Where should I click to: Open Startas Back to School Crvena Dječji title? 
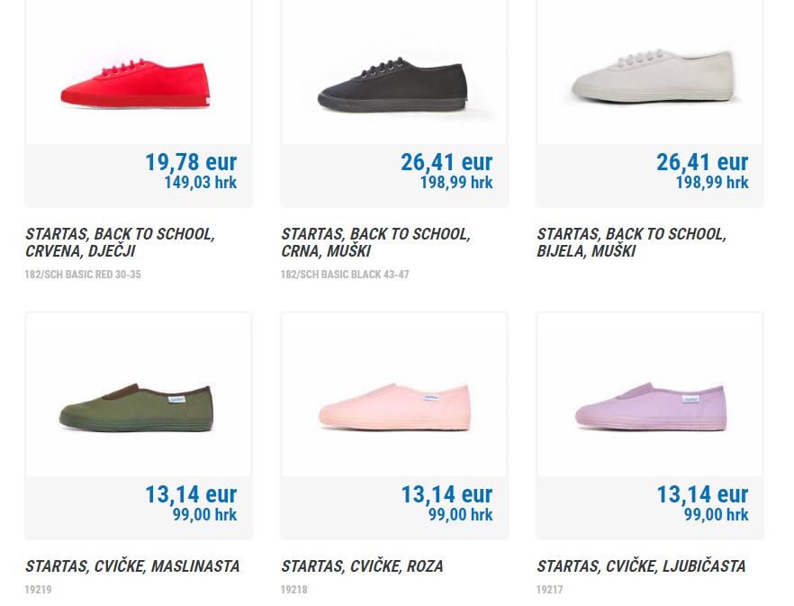pyautogui.click(x=120, y=242)
